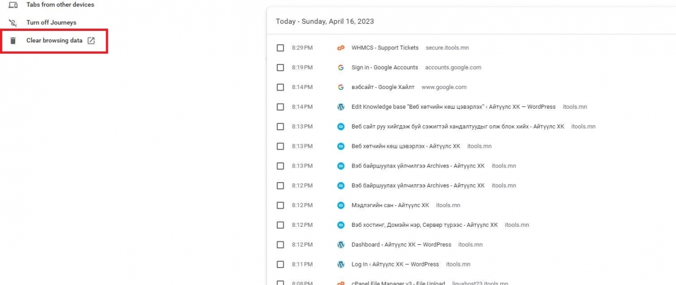Screen dimensions: 676x285
Task: Open WHMCS - Support Tickets history link
Action: [385, 48]
